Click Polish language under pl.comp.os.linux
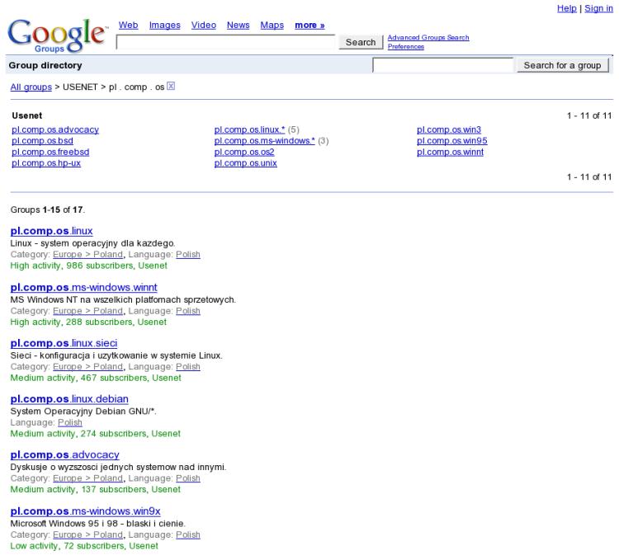Viewport: 619px width, 560px height. point(188,254)
